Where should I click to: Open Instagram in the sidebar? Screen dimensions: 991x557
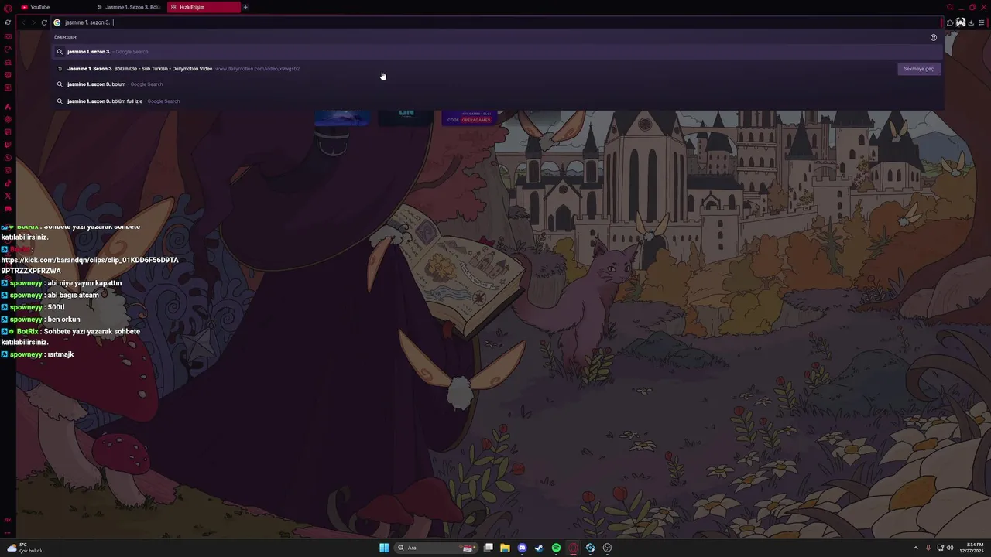click(8, 170)
